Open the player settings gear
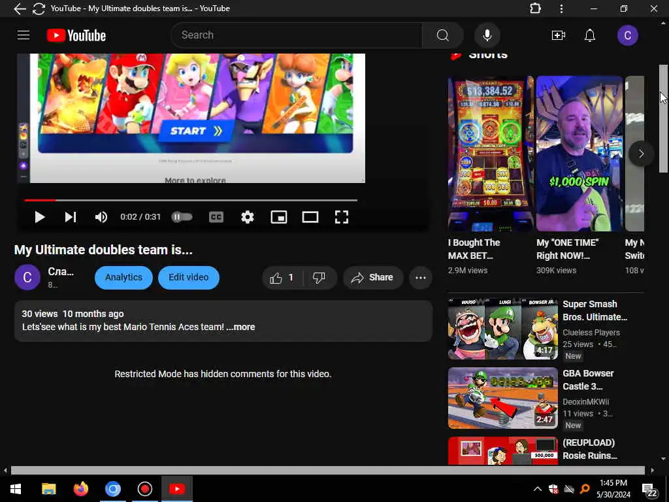Screen dimensions: 669x502 (248, 217)
